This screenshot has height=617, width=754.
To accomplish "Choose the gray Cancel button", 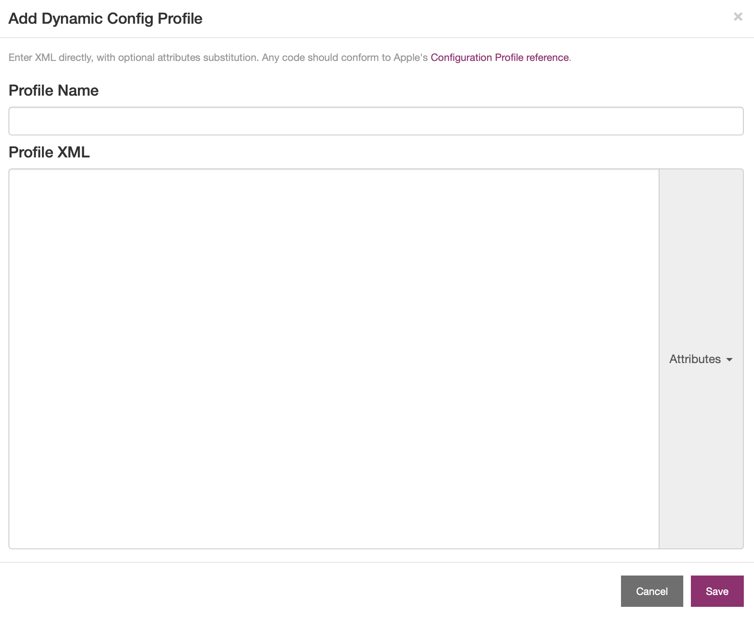I will [x=652, y=591].
